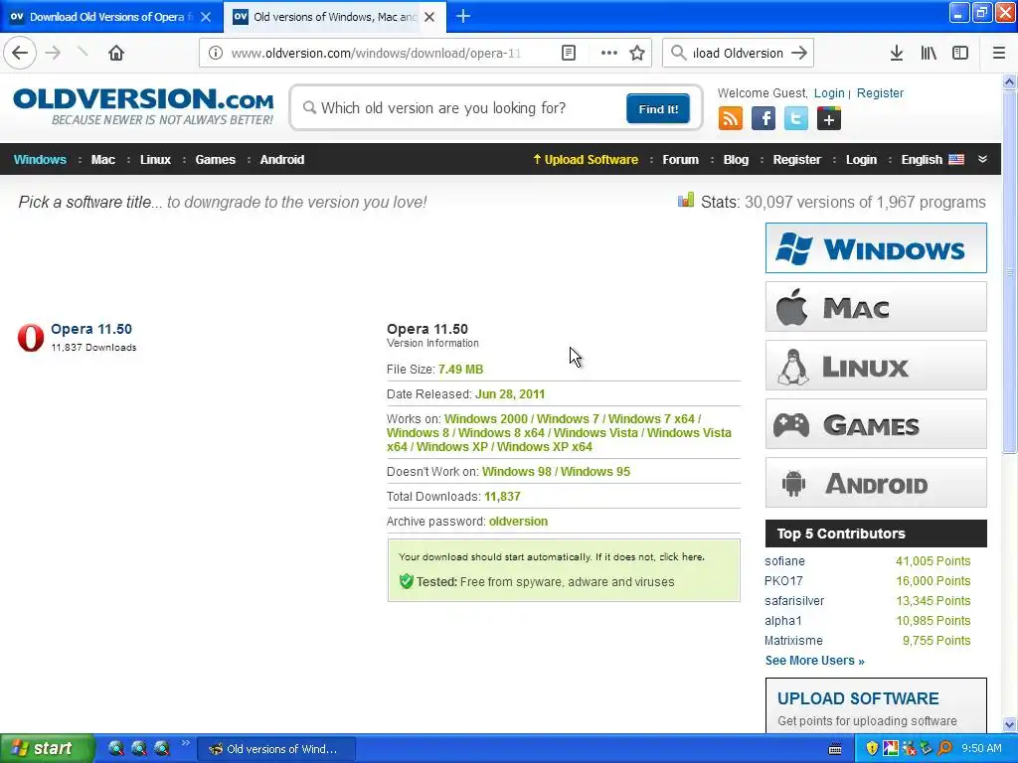Toggle reader view icon in address bar
This screenshot has width=1018, height=763.
pos(568,54)
